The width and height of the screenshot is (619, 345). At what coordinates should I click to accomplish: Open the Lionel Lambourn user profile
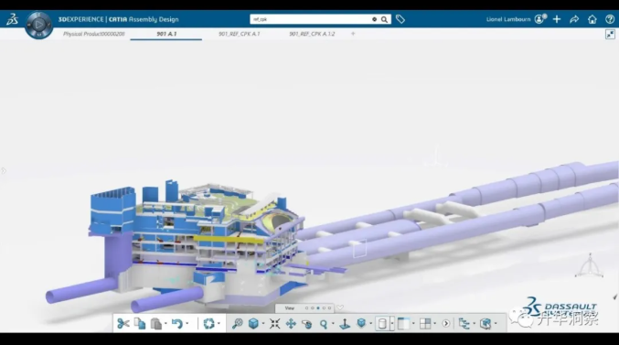click(508, 19)
